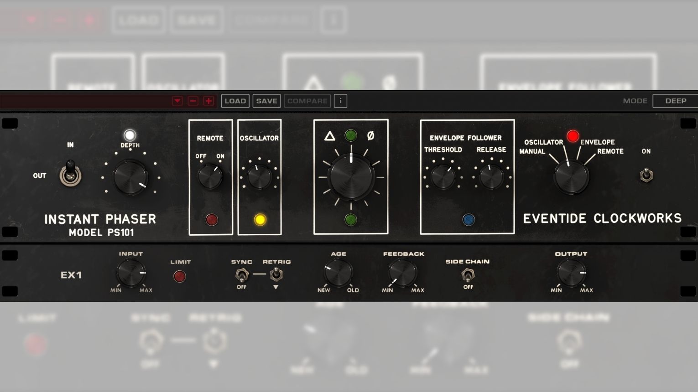
Task: Click the large center manual phase knob
Action: [351, 177]
